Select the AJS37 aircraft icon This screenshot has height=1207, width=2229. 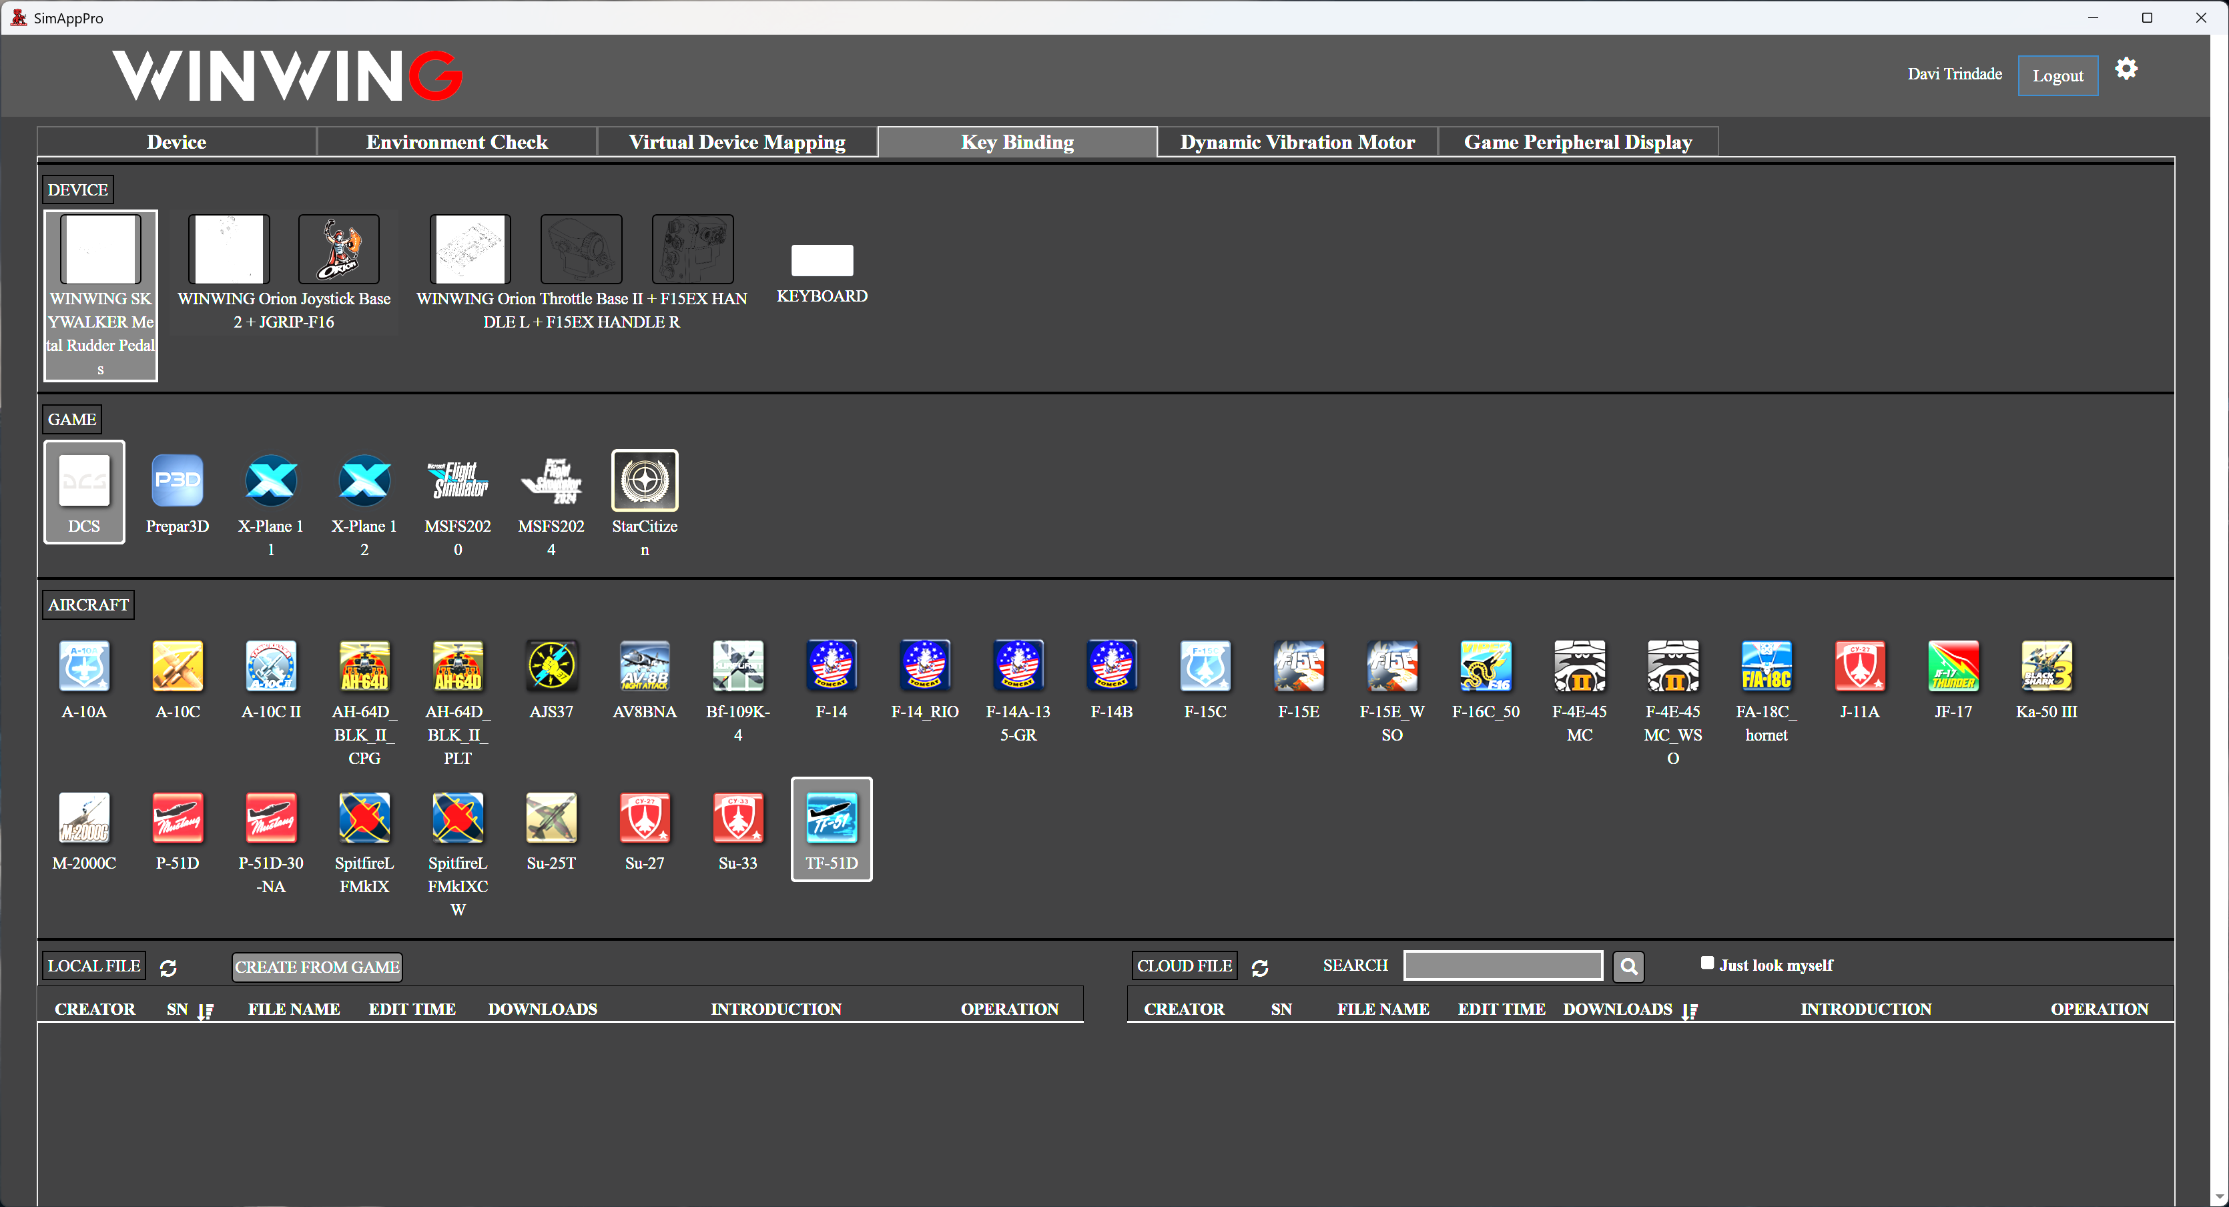pos(551,667)
